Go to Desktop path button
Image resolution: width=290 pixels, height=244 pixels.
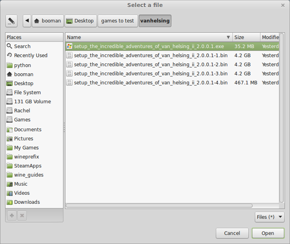coord(81,21)
